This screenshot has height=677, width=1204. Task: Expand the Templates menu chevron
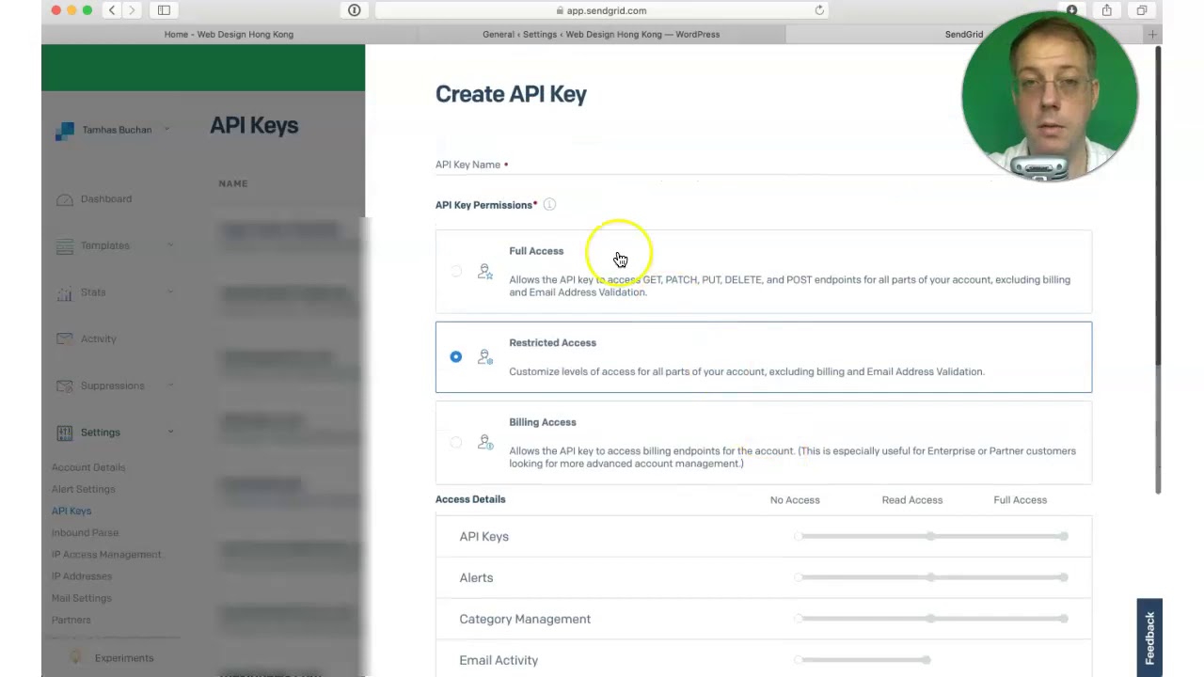point(170,245)
